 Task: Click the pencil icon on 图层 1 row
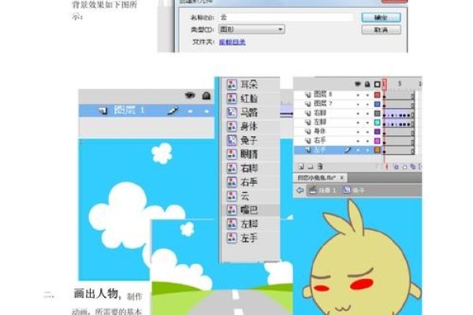[x=173, y=111]
